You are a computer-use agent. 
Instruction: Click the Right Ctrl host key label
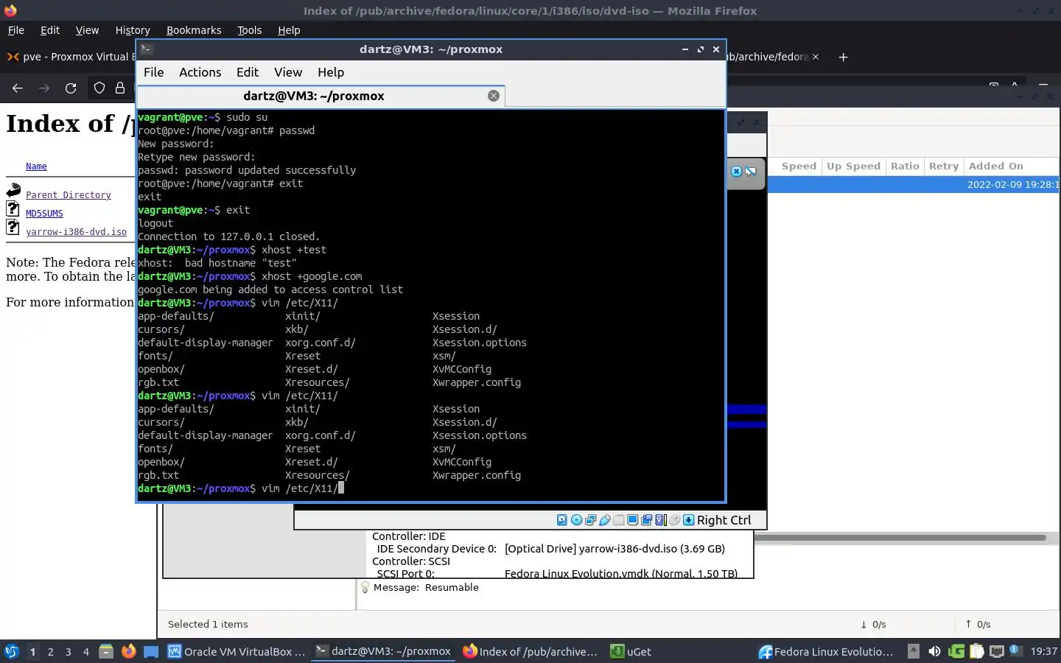coord(724,520)
